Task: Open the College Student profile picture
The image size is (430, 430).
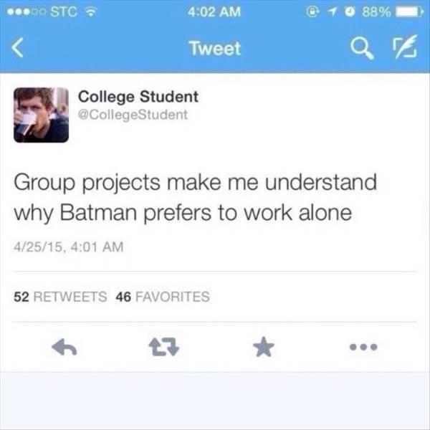Action: point(41,115)
